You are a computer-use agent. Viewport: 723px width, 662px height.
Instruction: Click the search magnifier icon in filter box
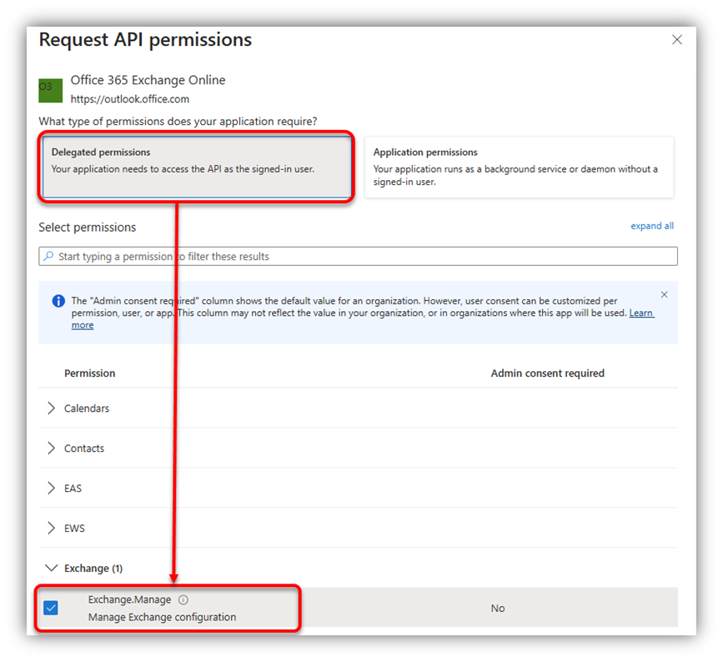[48, 256]
